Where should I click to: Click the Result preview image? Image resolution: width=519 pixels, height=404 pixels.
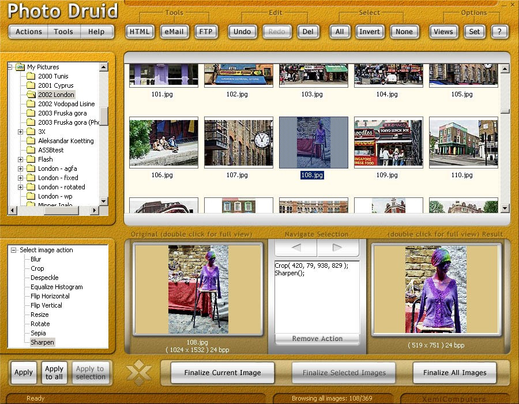tap(435, 289)
